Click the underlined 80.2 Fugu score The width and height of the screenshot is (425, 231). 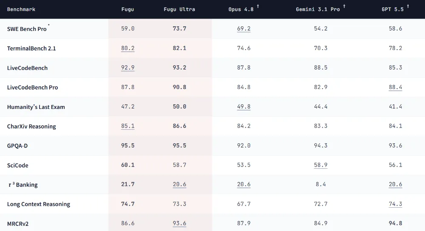click(127, 48)
